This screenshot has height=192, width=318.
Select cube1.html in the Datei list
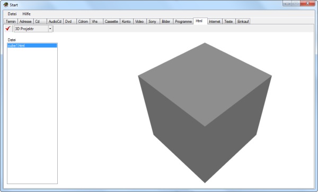coord(32,46)
